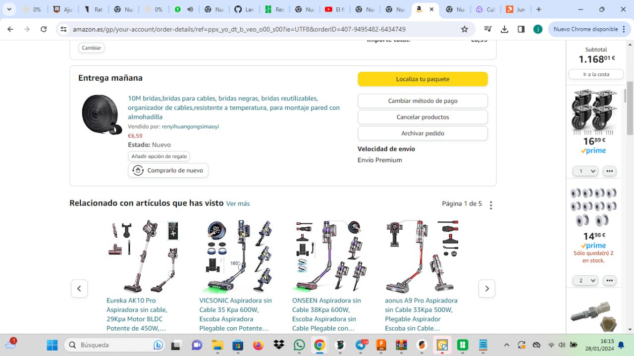Reload the Amazon order page
Image resolution: width=634 pixels, height=356 pixels.
[44, 29]
